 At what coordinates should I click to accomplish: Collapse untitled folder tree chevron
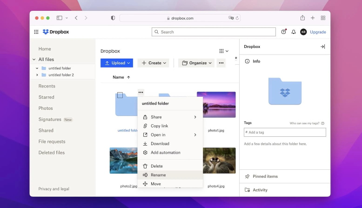click(37, 68)
